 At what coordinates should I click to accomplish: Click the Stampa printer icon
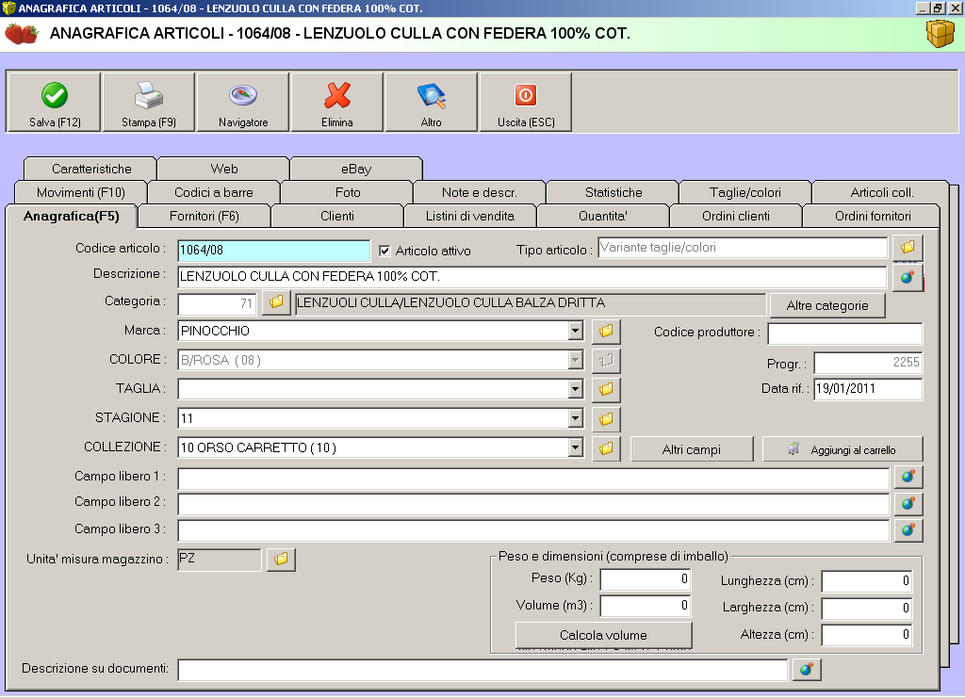pyautogui.click(x=149, y=96)
